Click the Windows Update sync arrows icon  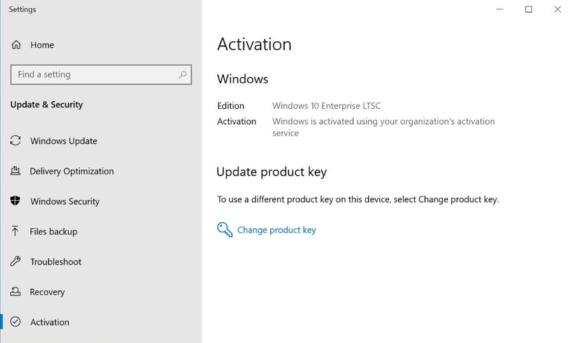tap(16, 141)
